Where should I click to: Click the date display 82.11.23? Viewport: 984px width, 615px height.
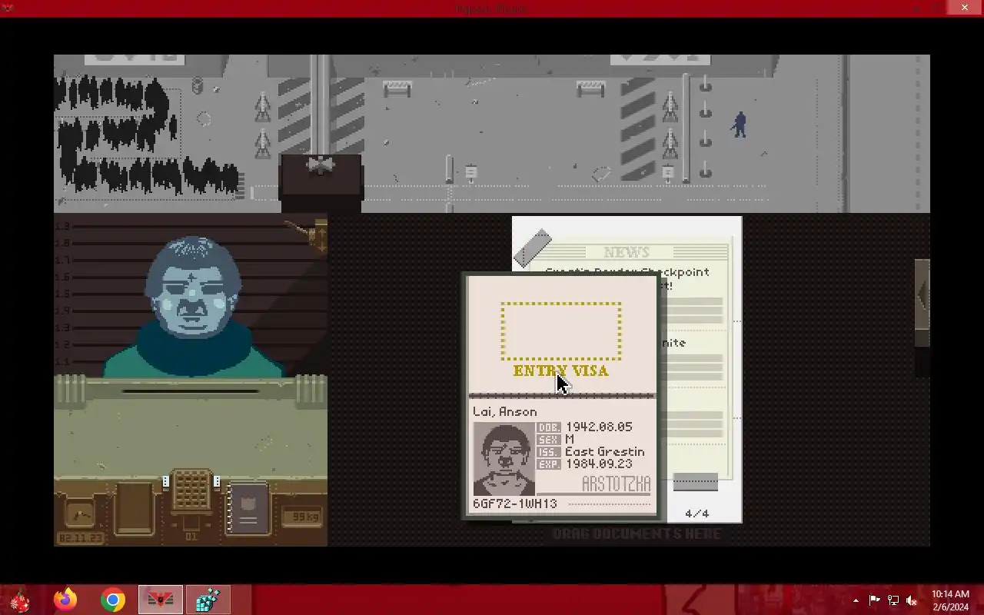80,538
